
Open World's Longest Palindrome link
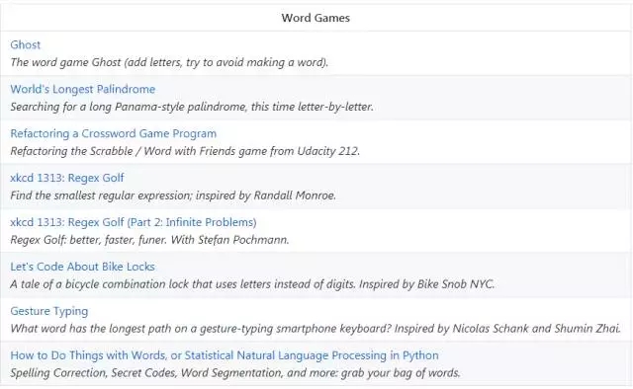coord(83,89)
